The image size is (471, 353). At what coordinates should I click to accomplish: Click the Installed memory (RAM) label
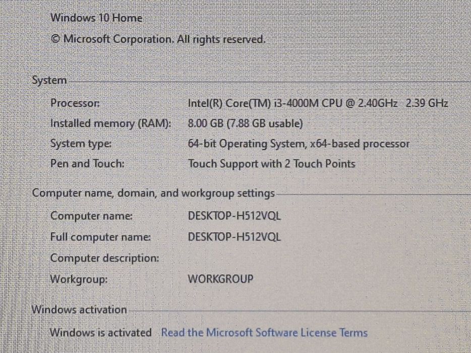(x=110, y=124)
